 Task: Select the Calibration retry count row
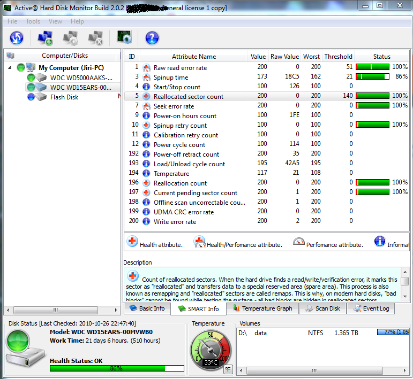(267, 135)
